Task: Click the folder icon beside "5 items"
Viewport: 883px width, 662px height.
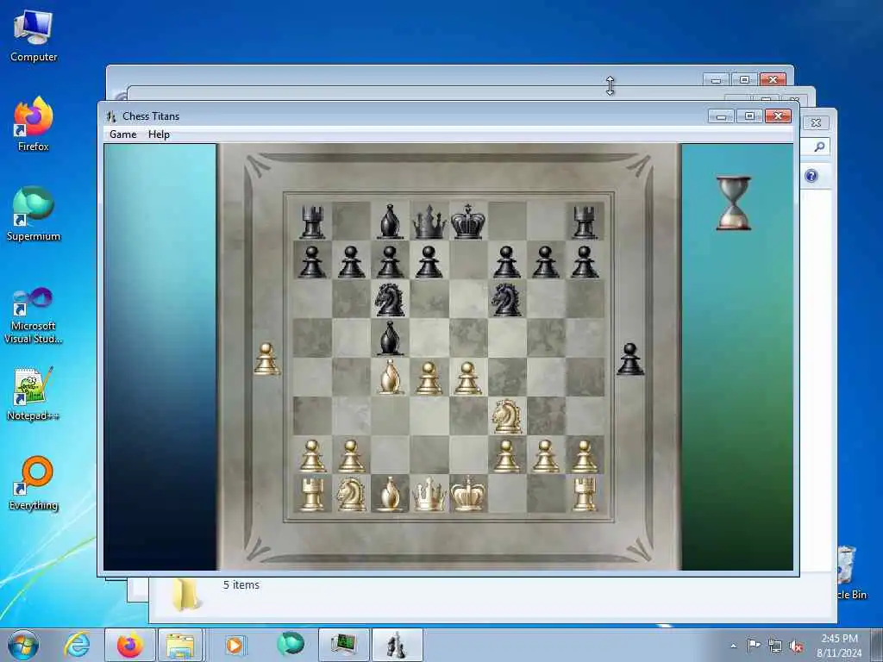Action: click(185, 594)
